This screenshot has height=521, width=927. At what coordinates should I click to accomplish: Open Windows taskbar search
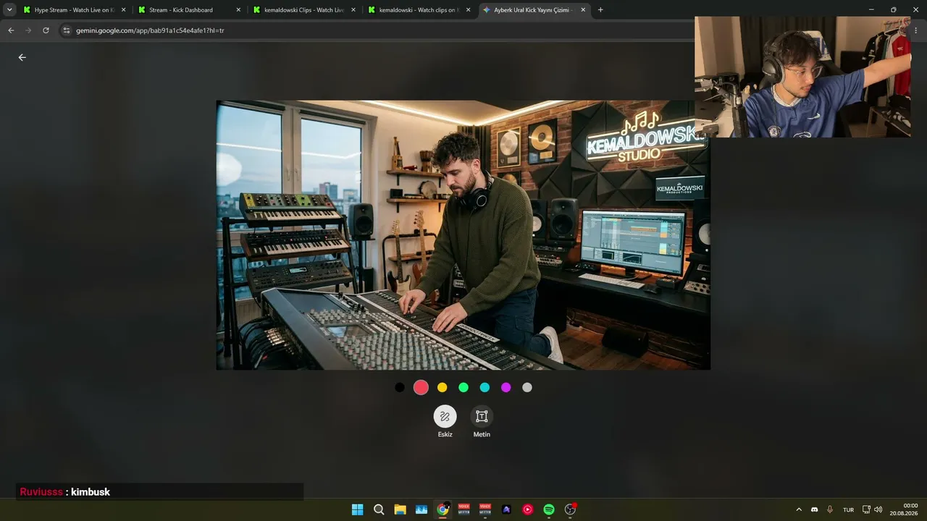(x=379, y=509)
